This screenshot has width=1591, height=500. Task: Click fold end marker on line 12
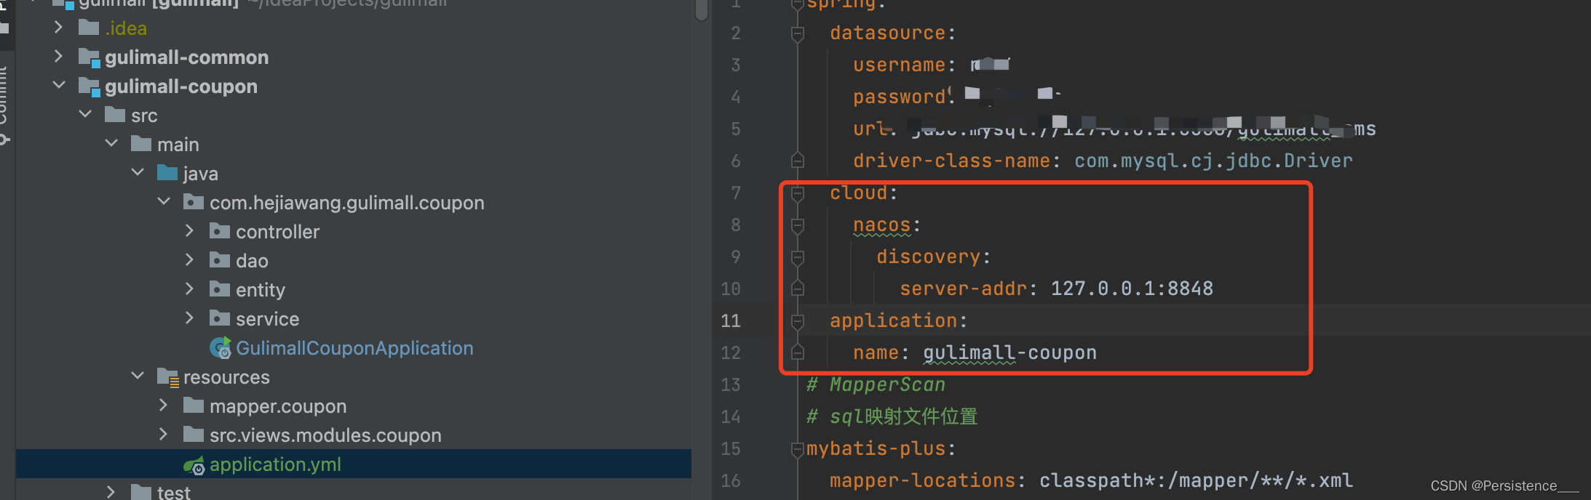click(798, 352)
